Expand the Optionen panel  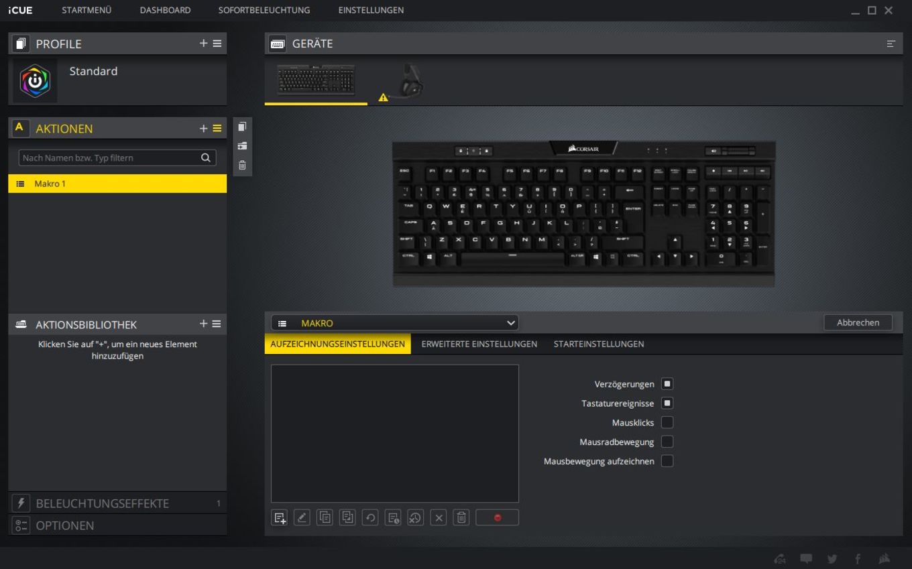pos(117,525)
